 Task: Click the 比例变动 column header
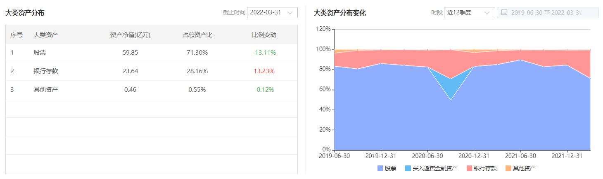pyautogui.click(x=264, y=35)
